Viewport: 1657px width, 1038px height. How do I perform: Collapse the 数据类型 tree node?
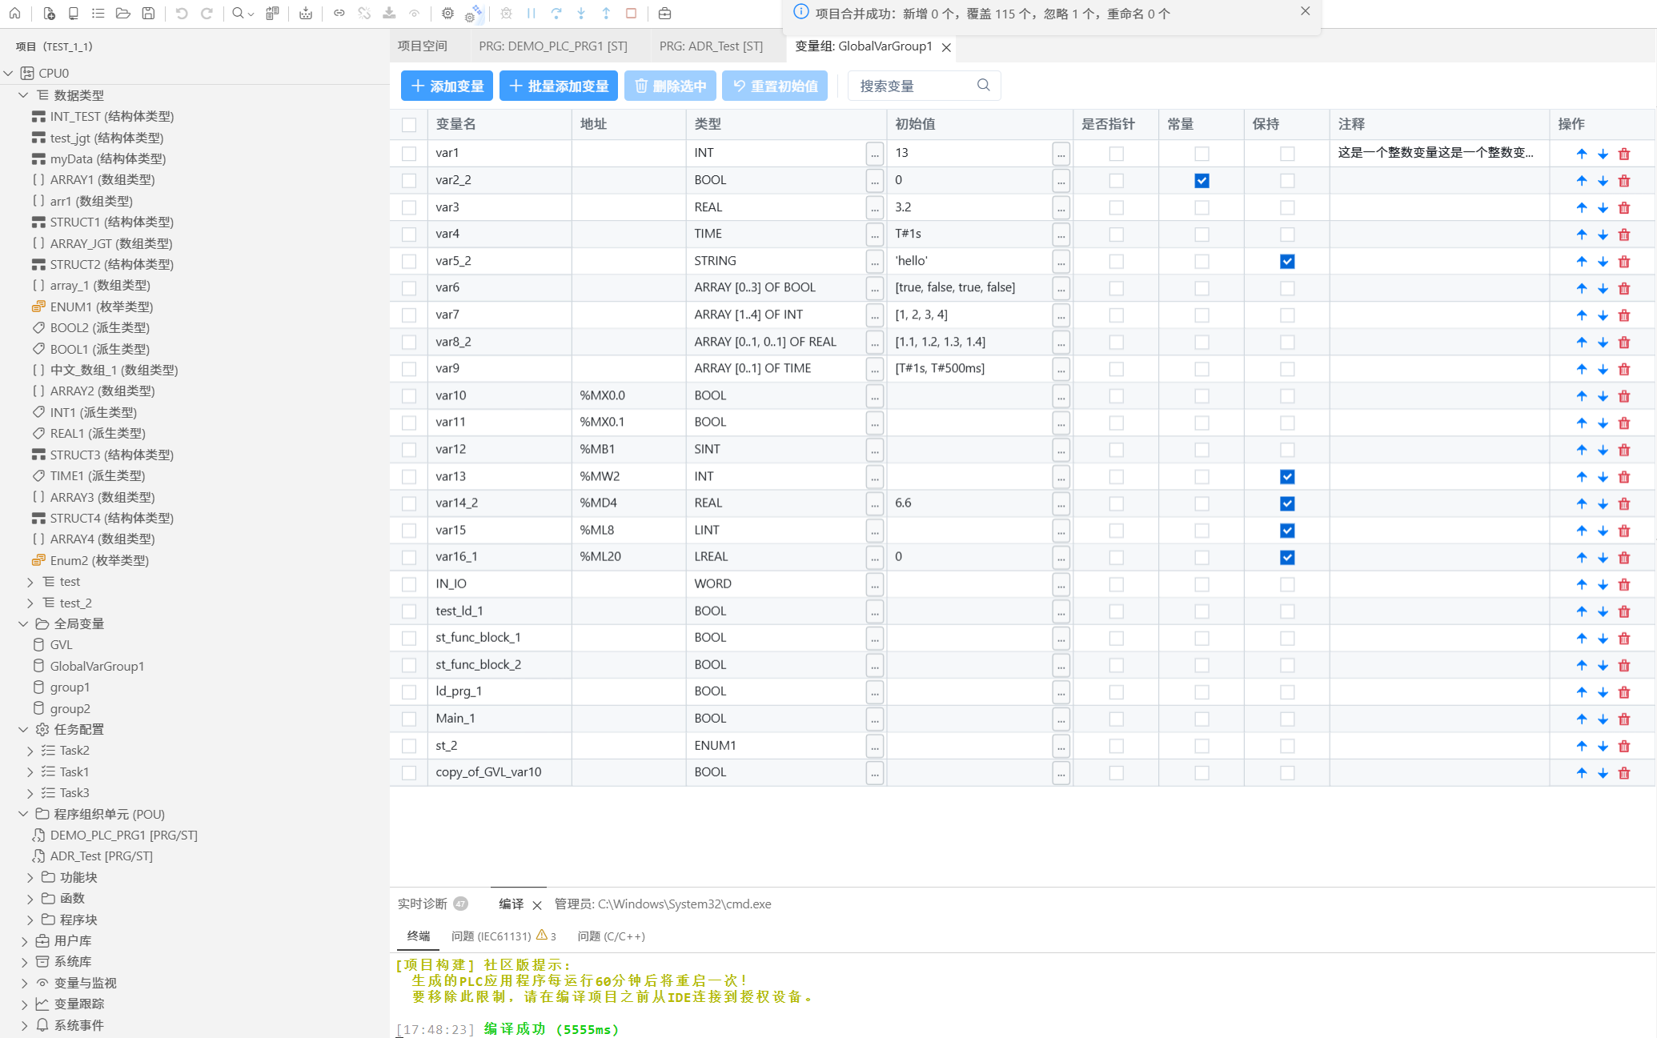coord(23,94)
